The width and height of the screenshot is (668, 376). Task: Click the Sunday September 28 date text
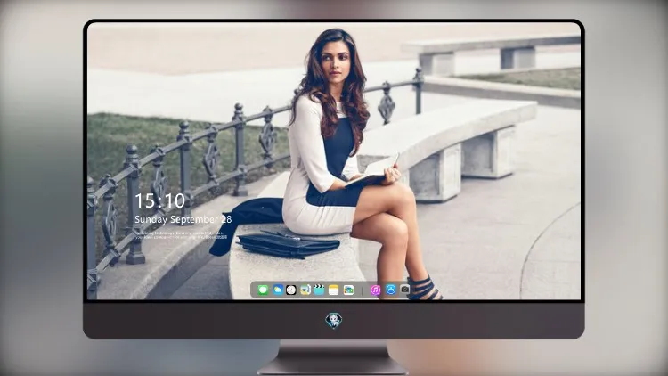tap(183, 219)
